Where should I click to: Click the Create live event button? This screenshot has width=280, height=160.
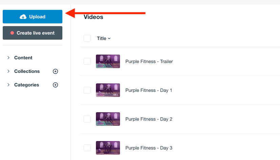click(x=33, y=33)
